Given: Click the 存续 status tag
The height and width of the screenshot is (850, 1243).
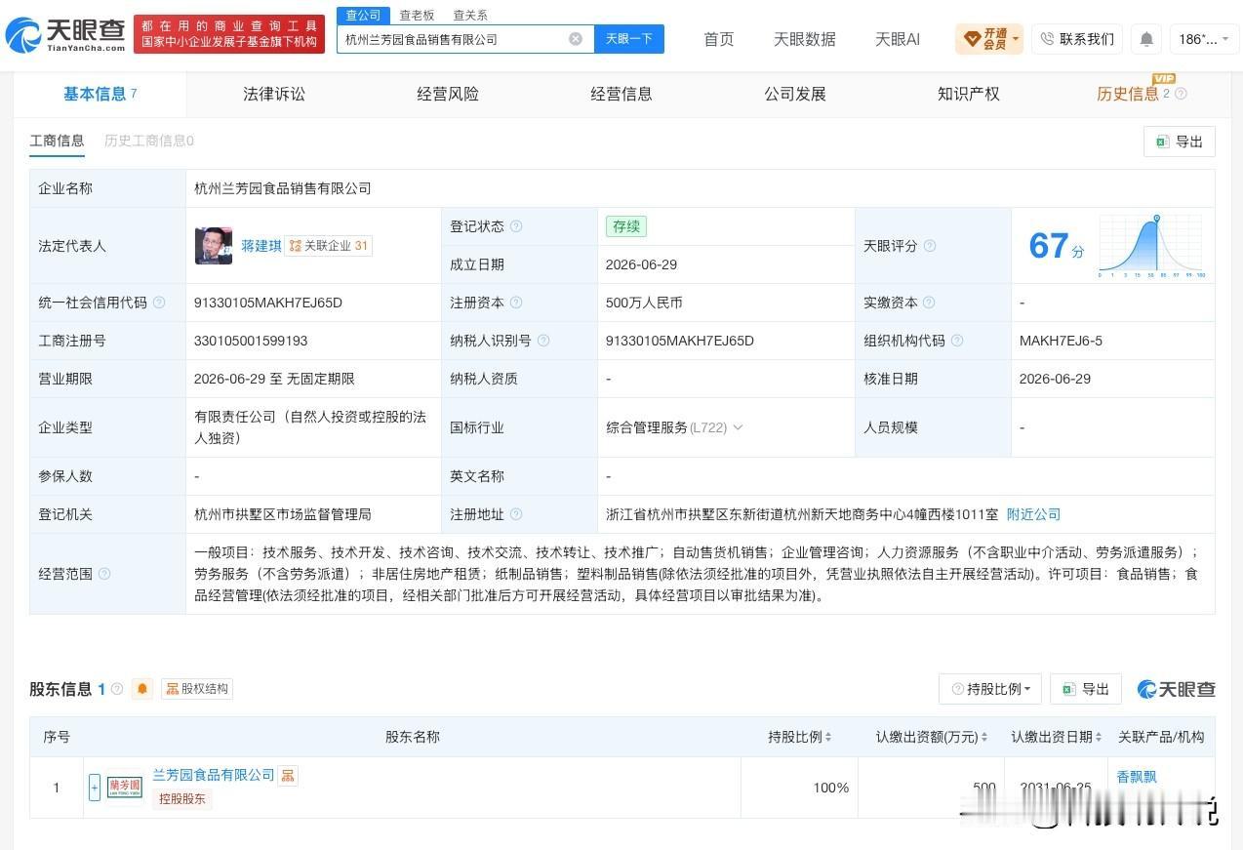Looking at the screenshot, I should pyautogui.click(x=625, y=226).
